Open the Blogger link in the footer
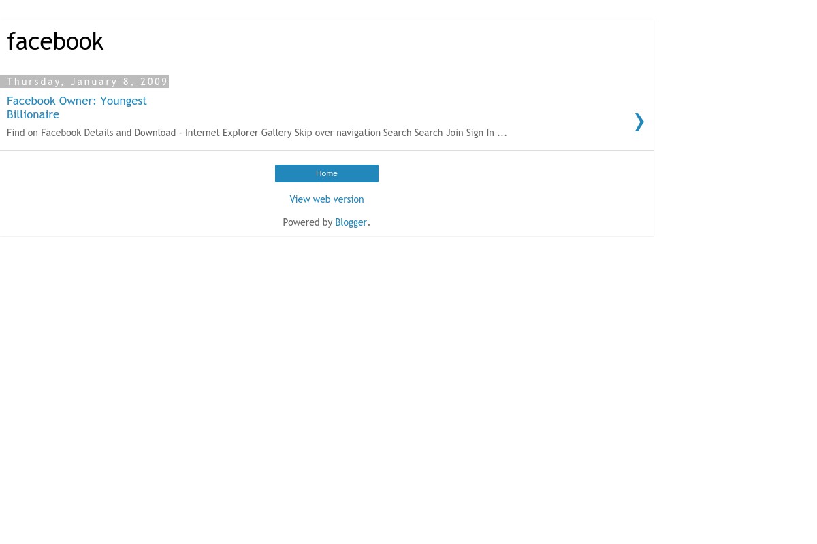Image resolution: width=817 pixels, height=544 pixels. tap(351, 222)
